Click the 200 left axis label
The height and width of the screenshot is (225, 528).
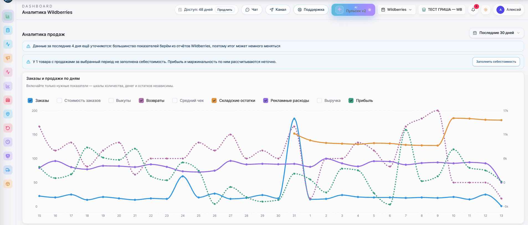(35, 111)
